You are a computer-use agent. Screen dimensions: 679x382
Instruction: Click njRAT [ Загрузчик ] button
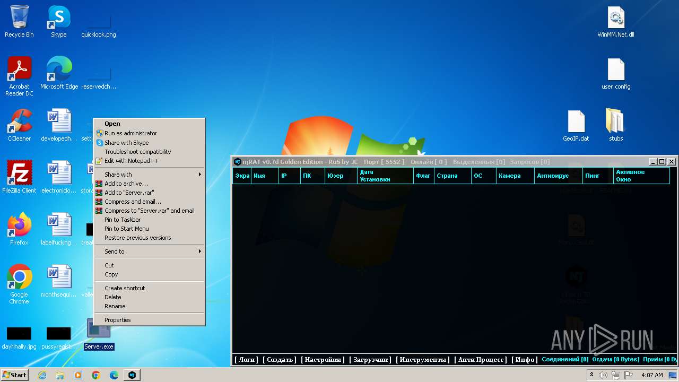370,360
